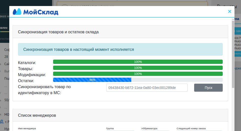Focus the MS product identifier input field
This screenshot has width=241, height=131.
(147, 88)
